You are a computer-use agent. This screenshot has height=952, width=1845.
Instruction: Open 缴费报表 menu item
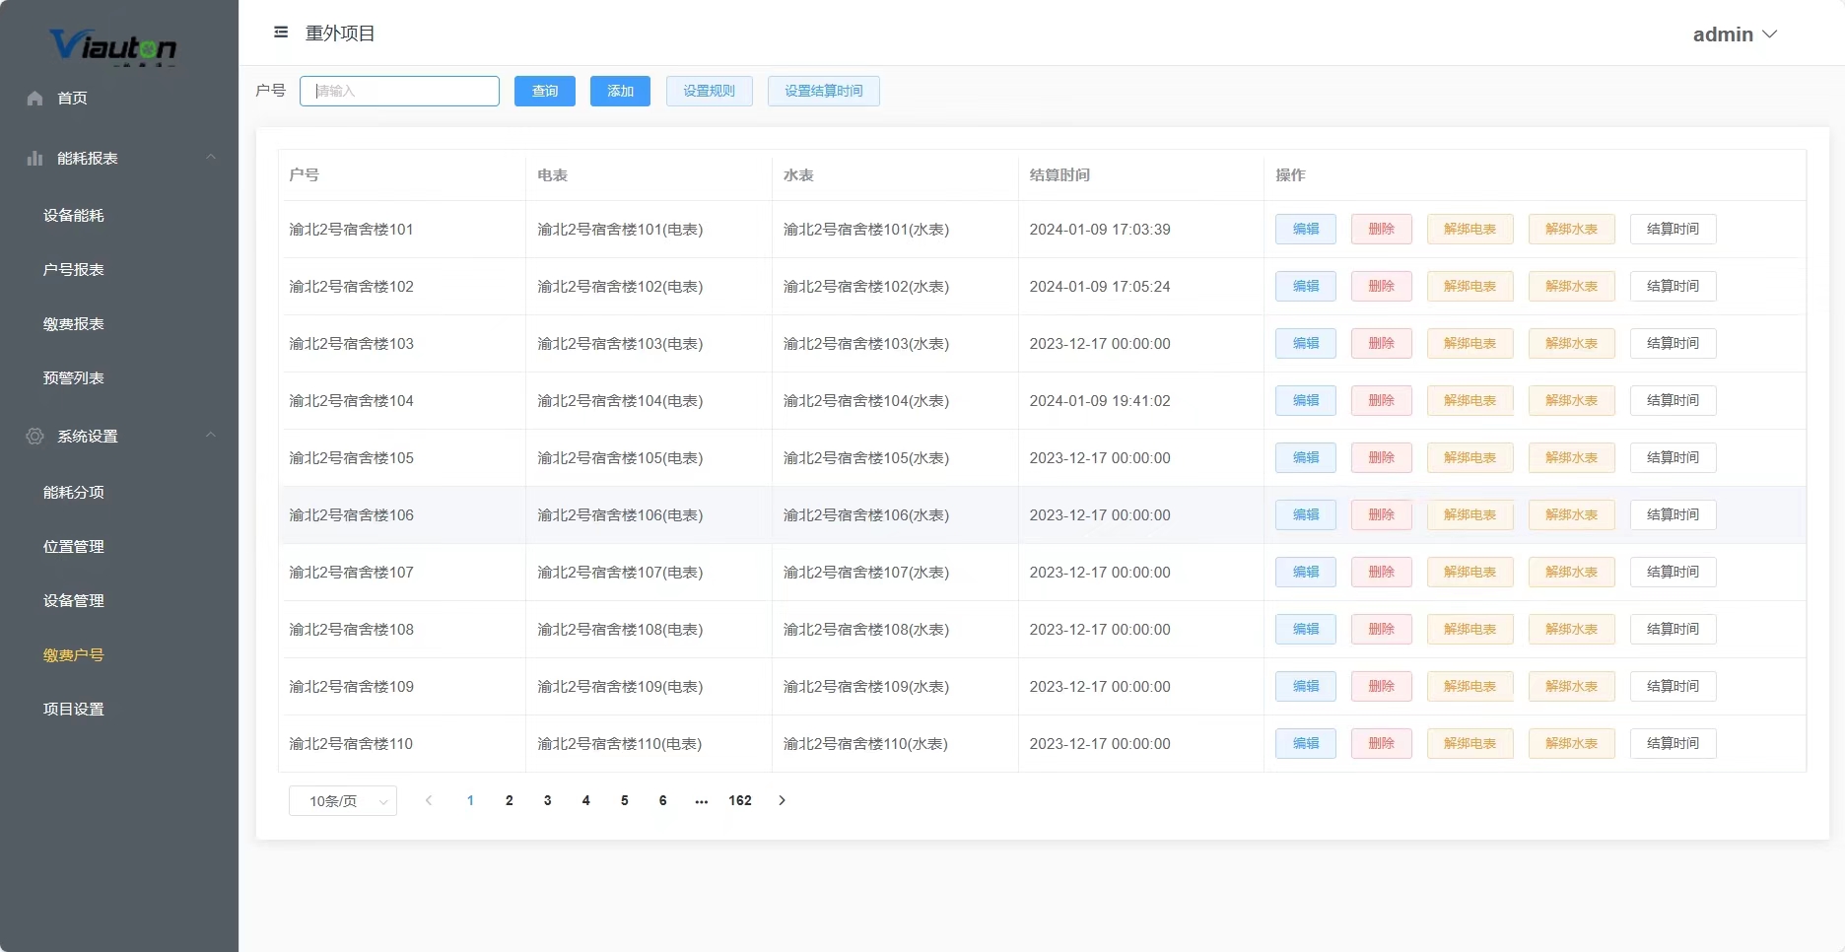[x=74, y=323]
